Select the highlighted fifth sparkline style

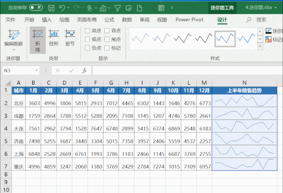225,39
